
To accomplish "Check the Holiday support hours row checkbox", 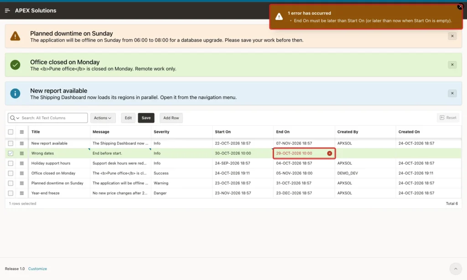I will coord(10,163).
